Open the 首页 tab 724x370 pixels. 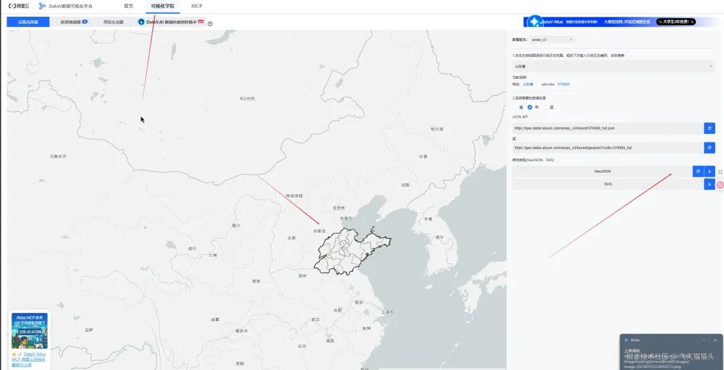(128, 6)
